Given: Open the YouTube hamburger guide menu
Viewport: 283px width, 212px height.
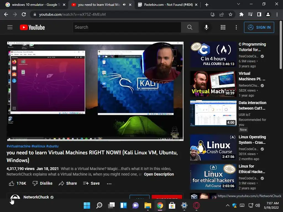Looking at the screenshot, I should tap(10, 27).
